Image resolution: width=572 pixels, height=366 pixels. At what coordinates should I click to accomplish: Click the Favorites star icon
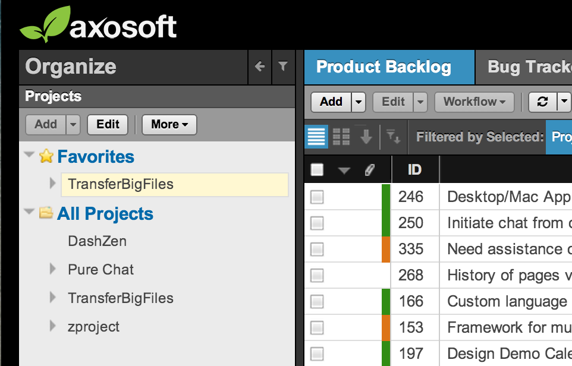click(46, 156)
